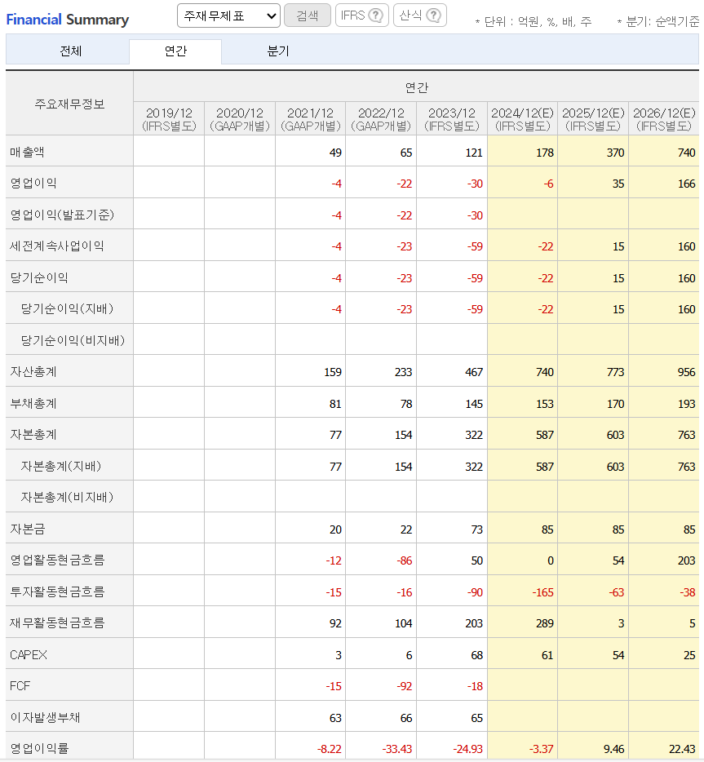Viewport: 704px width, 762px height.
Task: Click the 자본총계(지배) row label
Action: click(61, 466)
